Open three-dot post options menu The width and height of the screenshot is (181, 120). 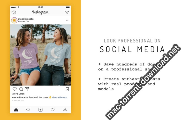[x=67, y=20]
